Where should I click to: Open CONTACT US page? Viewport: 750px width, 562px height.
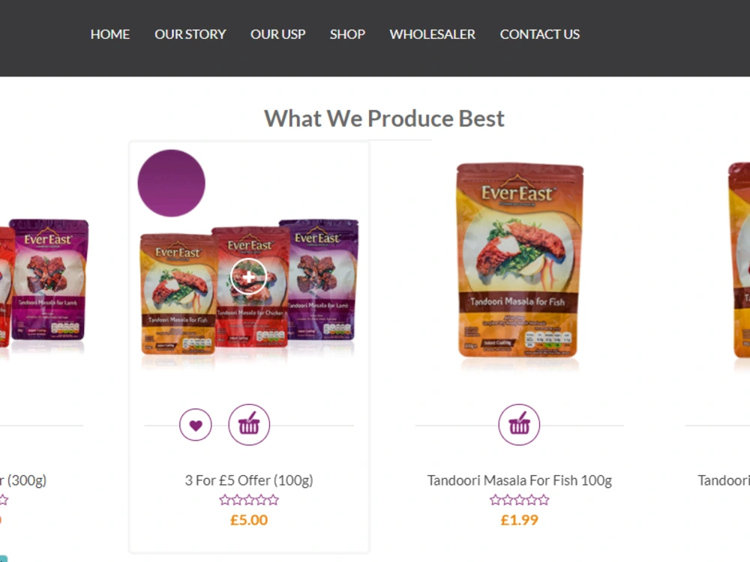[x=539, y=34]
